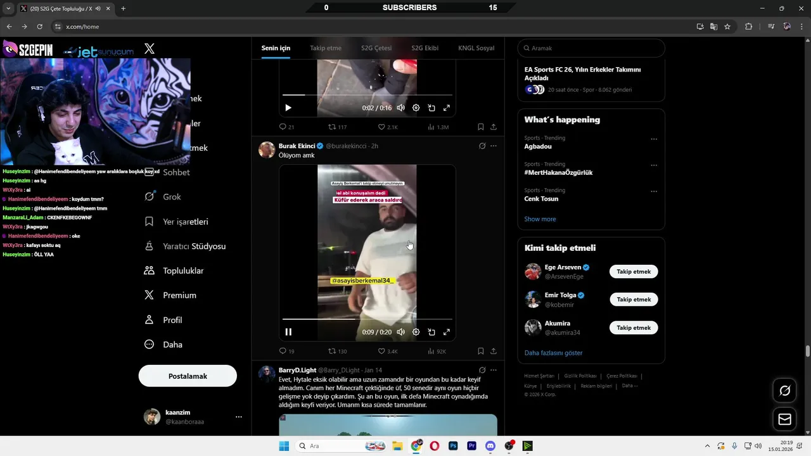Viewport: 811px width, 456px height.
Task: Bookmark the top post with 1.3M views
Action: pos(481,127)
